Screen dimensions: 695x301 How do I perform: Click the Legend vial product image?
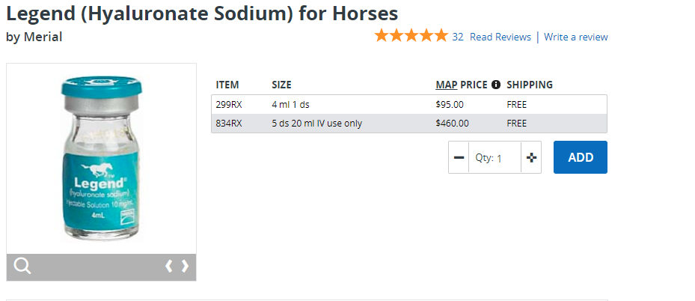click(101, 159)
